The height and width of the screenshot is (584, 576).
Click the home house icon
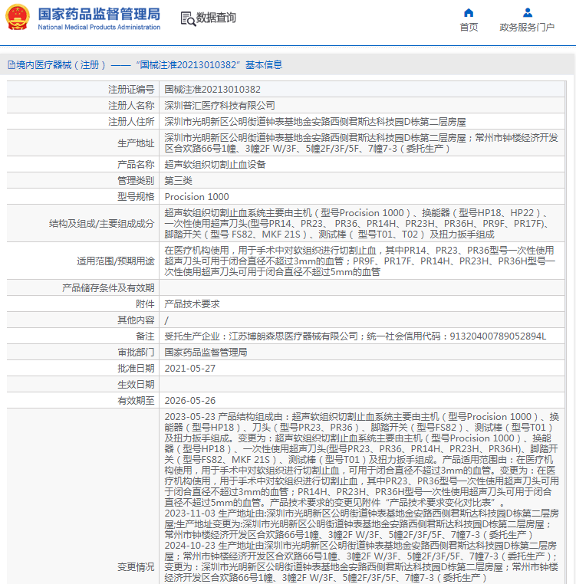pos(469,13)
